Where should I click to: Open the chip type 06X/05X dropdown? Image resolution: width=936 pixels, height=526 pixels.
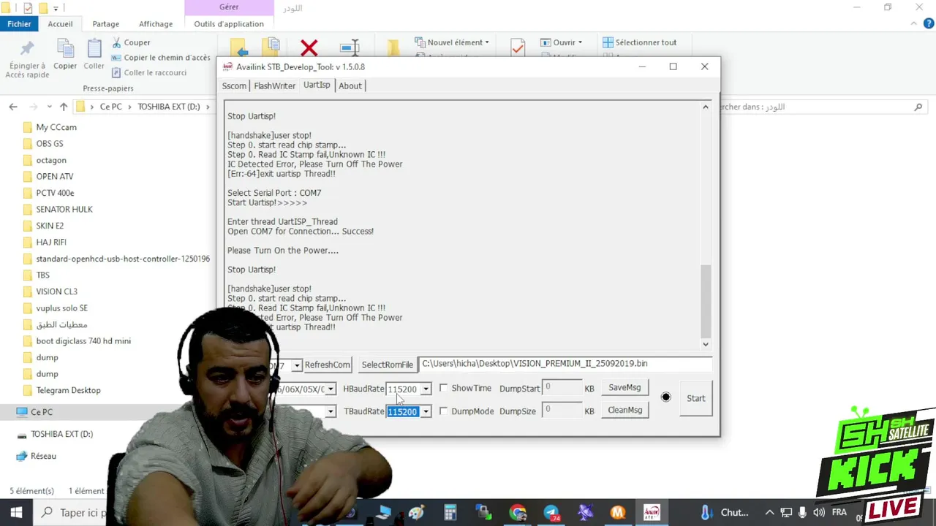tap(331, 389)
